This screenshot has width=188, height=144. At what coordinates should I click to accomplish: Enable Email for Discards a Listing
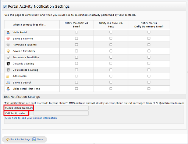point(77,63)
